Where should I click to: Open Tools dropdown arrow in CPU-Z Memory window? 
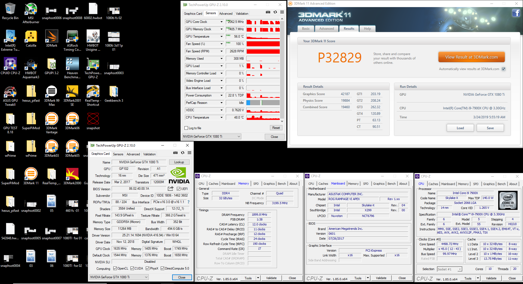tap(258, 278)
